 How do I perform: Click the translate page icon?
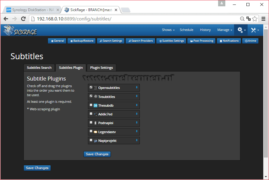[249, 19]
